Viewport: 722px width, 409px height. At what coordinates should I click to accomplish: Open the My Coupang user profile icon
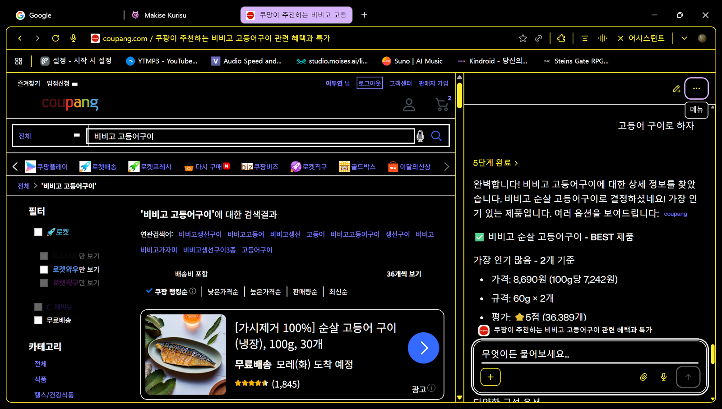pyautogui.click(x=409, y=105)
